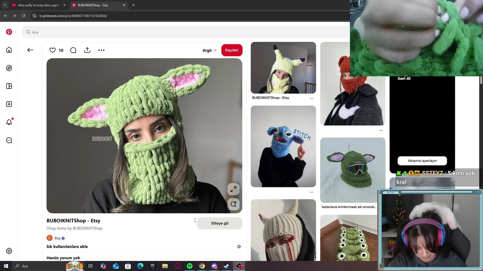Click Sık kullanılanlara ekle text
This screenshot has height=271, width=483.
coord(67,247)
